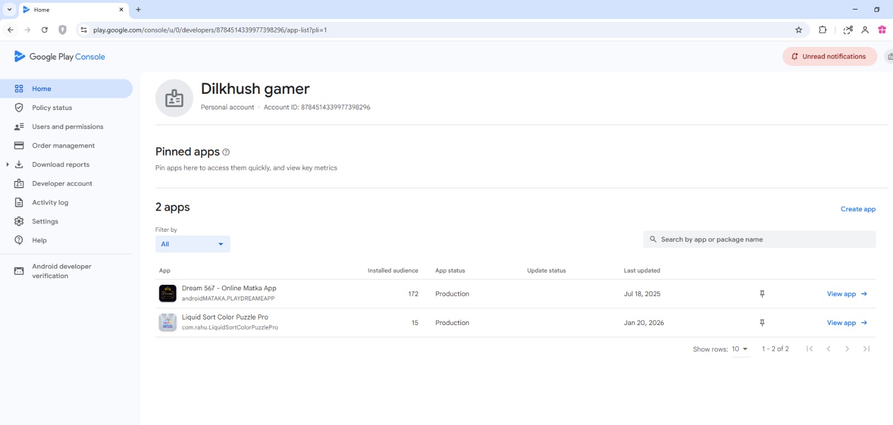
Task: Click the Brave shield icon
Action: 63,30
